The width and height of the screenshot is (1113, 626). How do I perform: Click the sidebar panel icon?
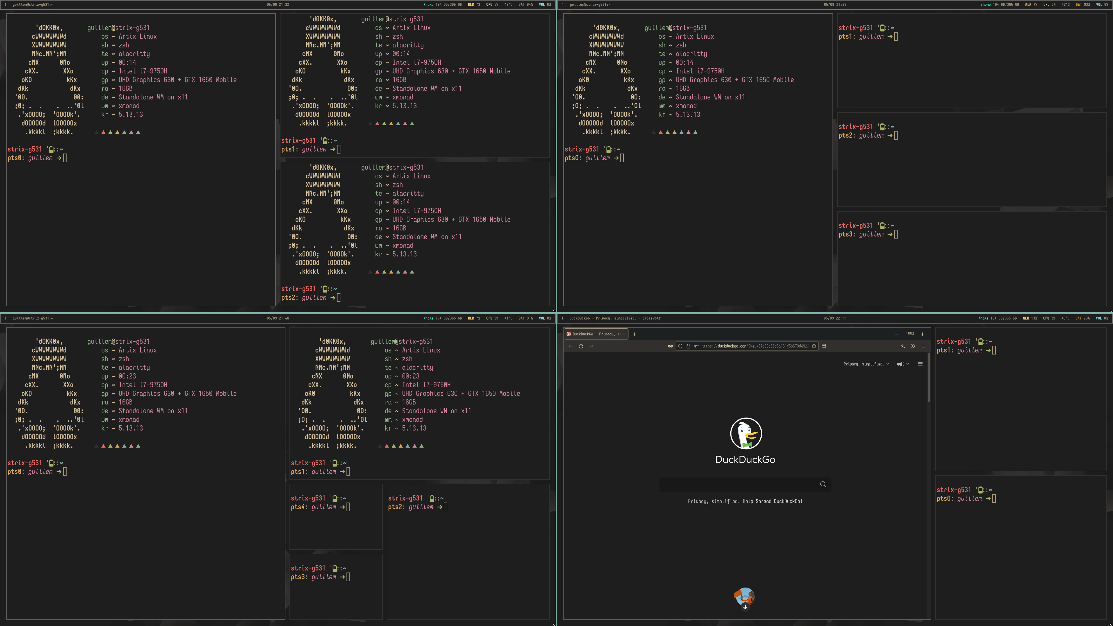(x=824, y=346)
